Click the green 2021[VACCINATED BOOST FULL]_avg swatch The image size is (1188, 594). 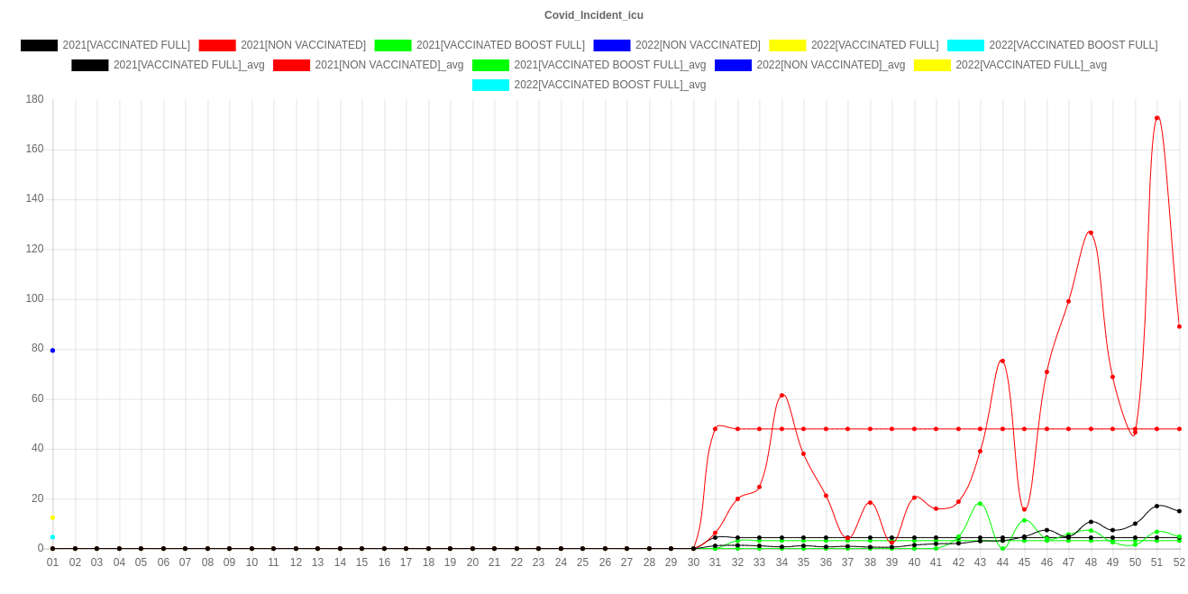click(490, 65)
